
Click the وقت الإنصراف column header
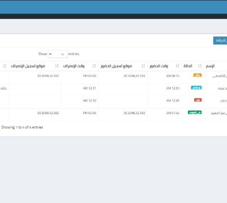[x=74, y=66]
